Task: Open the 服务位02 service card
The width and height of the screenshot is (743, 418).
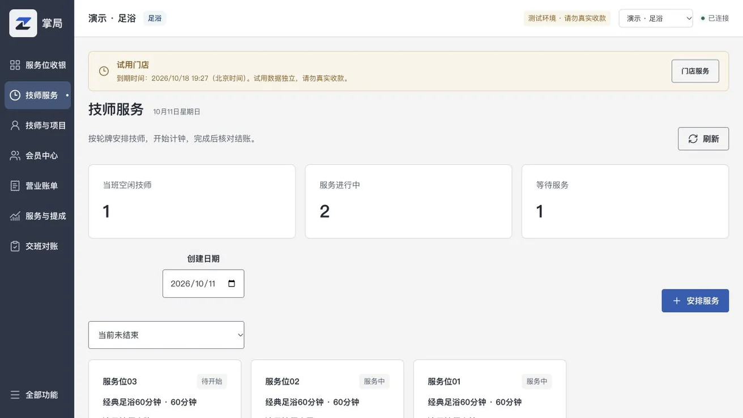Action: (327, 389)
